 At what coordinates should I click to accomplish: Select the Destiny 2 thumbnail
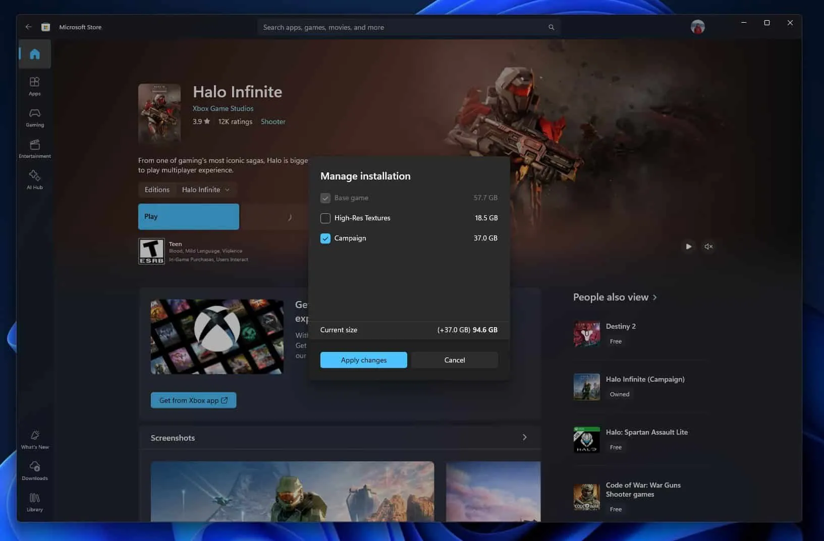point(586,334)
